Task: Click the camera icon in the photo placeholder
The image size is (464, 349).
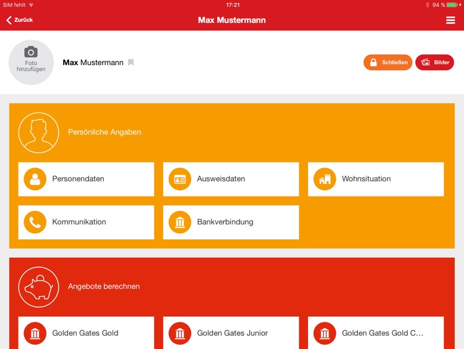Action: 31,51
